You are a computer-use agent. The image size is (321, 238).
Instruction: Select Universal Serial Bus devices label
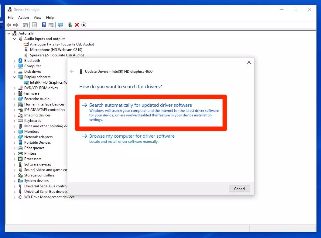[x=46, y=192]
